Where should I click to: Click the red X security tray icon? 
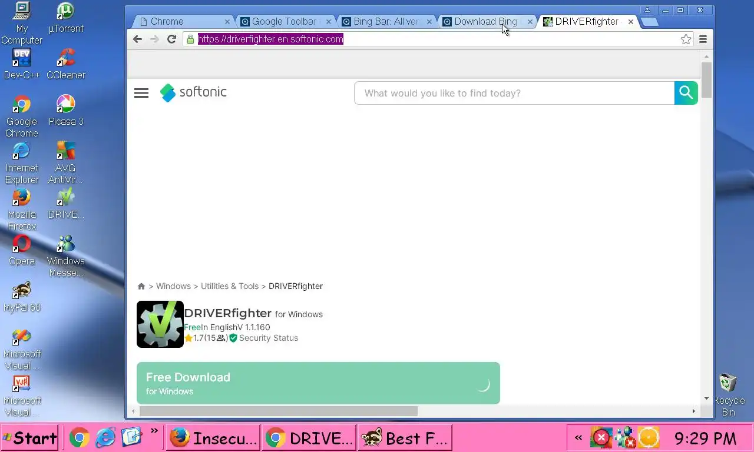601,437
